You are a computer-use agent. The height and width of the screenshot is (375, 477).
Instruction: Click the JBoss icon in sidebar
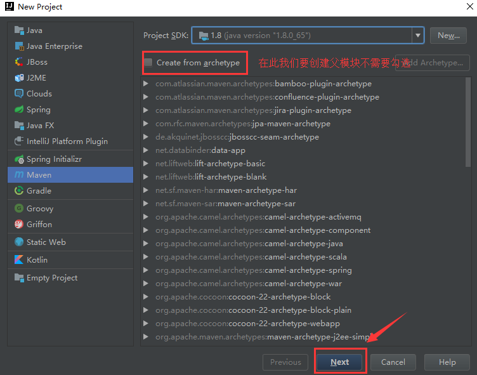coord(19,62)
